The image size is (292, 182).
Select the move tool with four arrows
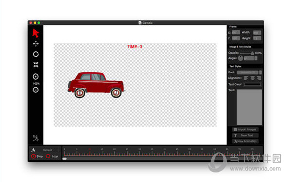click(x=36, y=44)
